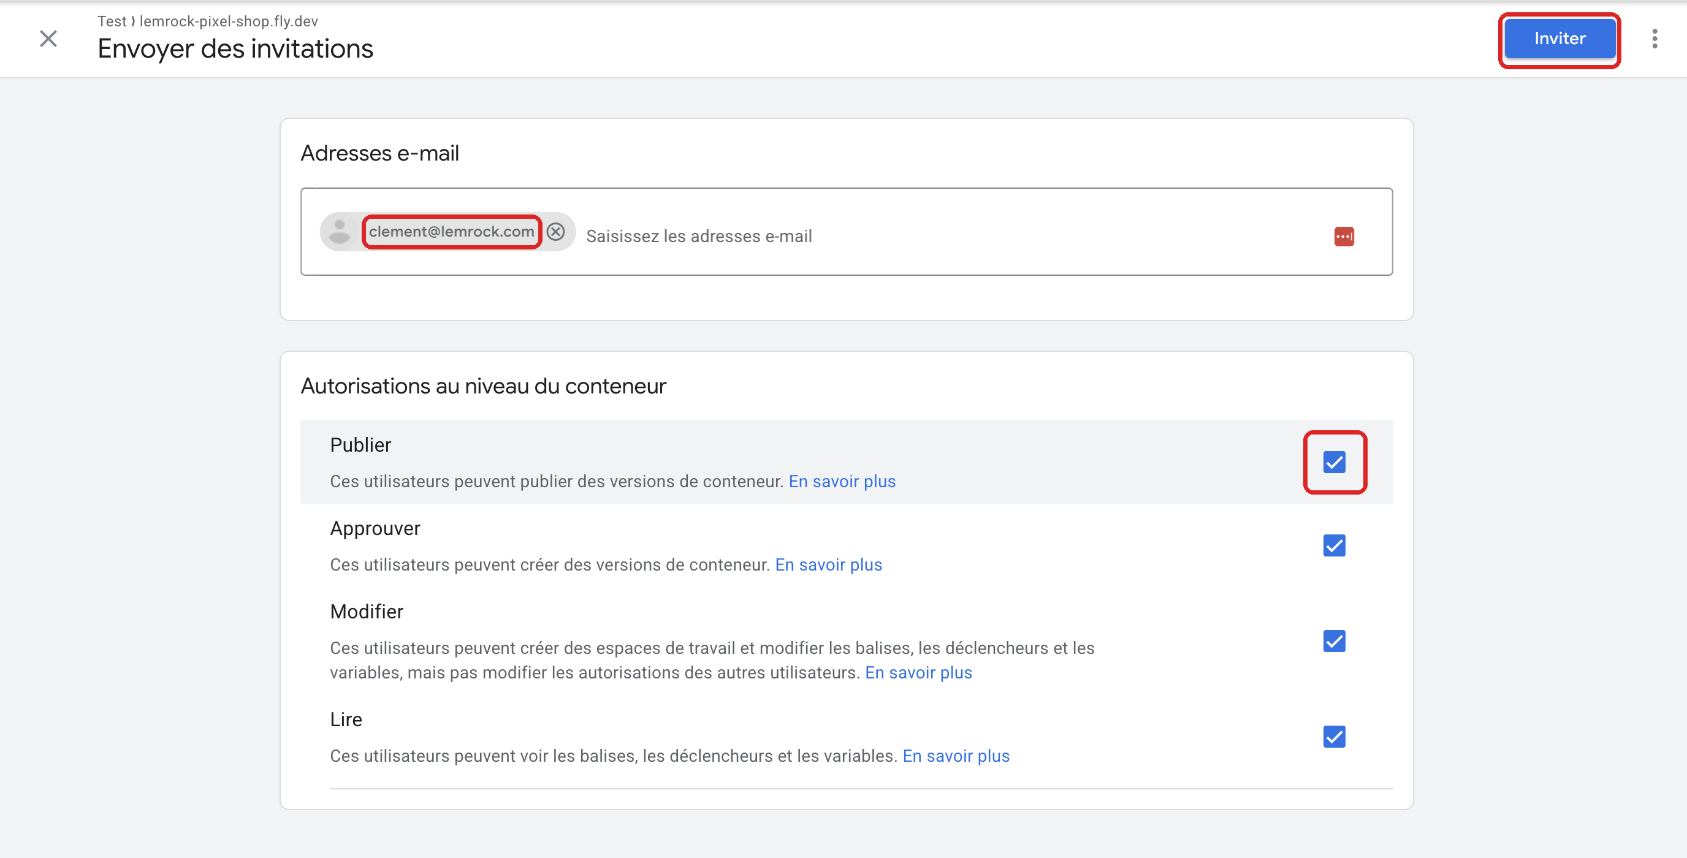Image resolution: width=1687 pixels, height=858 pixels.
Task: Click the Adresses e-mail heading
Action: pos(380,153)
